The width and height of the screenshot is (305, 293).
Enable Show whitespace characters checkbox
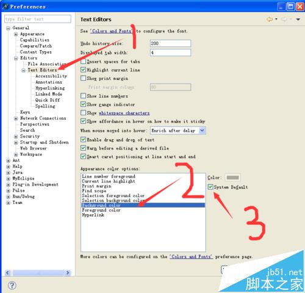[83, 112]
